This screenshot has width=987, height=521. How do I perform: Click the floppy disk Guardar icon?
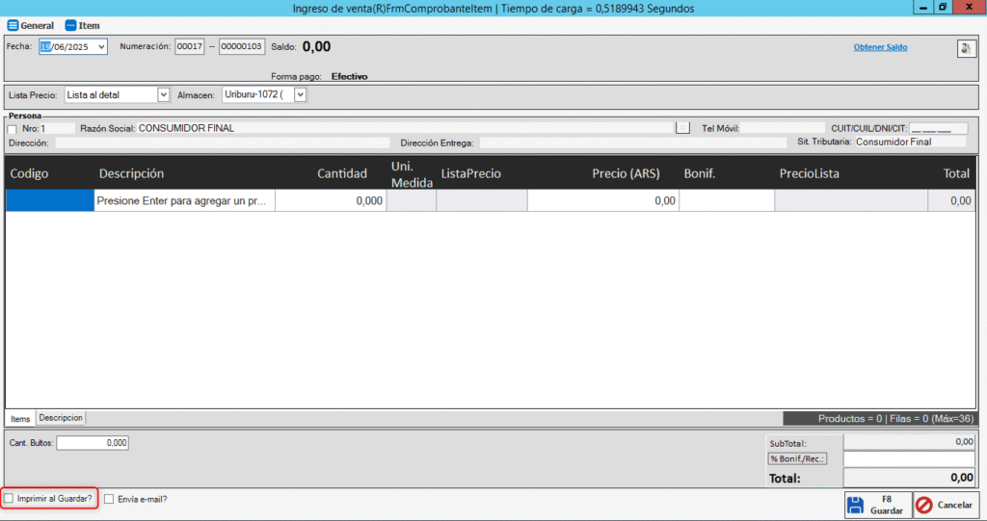click(x=856, y=506)
